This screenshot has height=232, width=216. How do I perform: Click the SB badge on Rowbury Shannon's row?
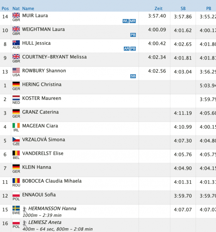pyautogui.click(x=133, y=76)
